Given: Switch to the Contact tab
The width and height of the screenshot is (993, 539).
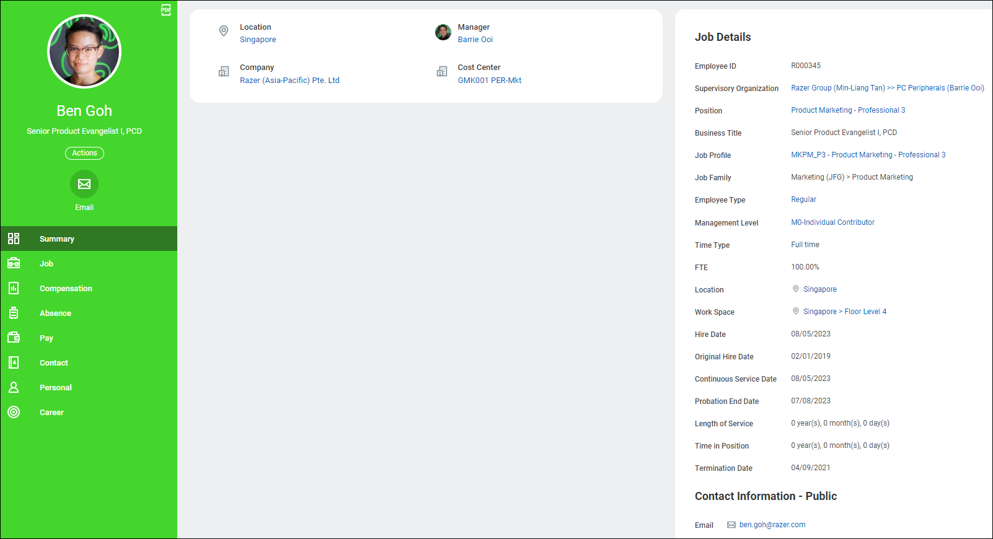Looking at the screenshot, I should (x=89, y=362).
